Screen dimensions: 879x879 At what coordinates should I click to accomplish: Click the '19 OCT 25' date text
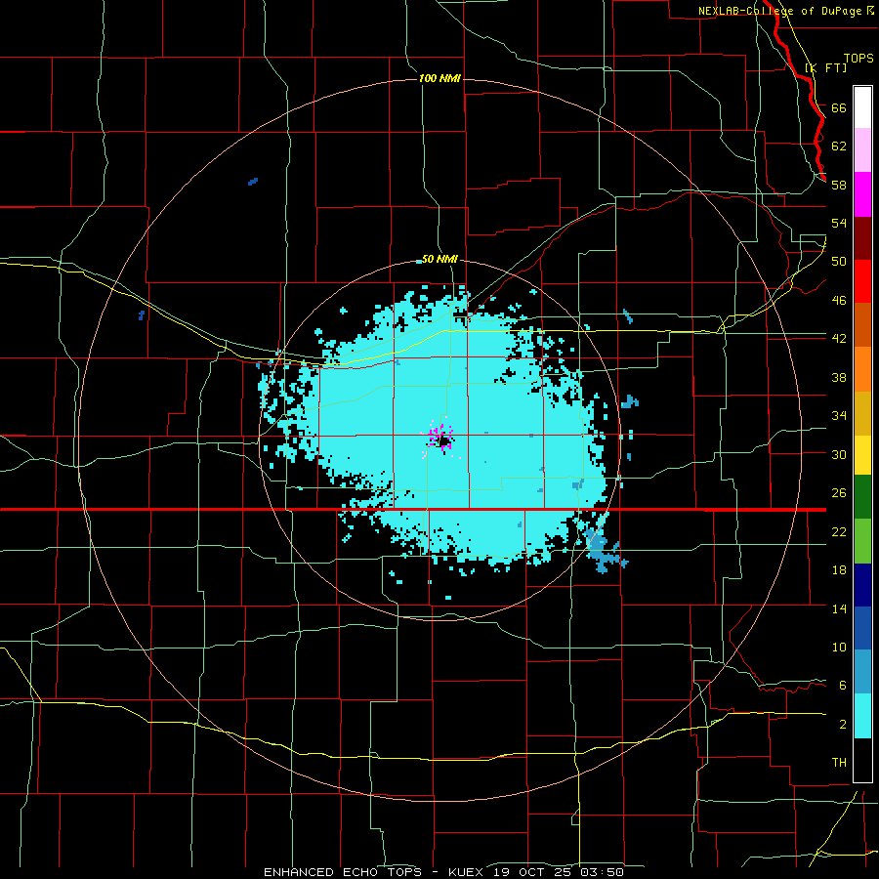click(x=533, y=872)
